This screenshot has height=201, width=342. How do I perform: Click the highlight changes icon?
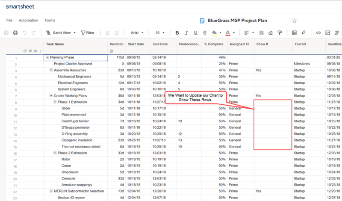coord(304,33)
